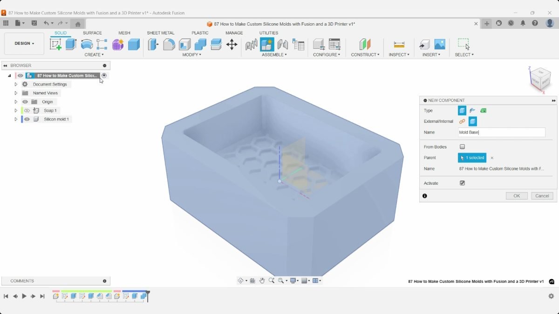Select the Measure tool
Screen dimensions: 559x314
399,44
